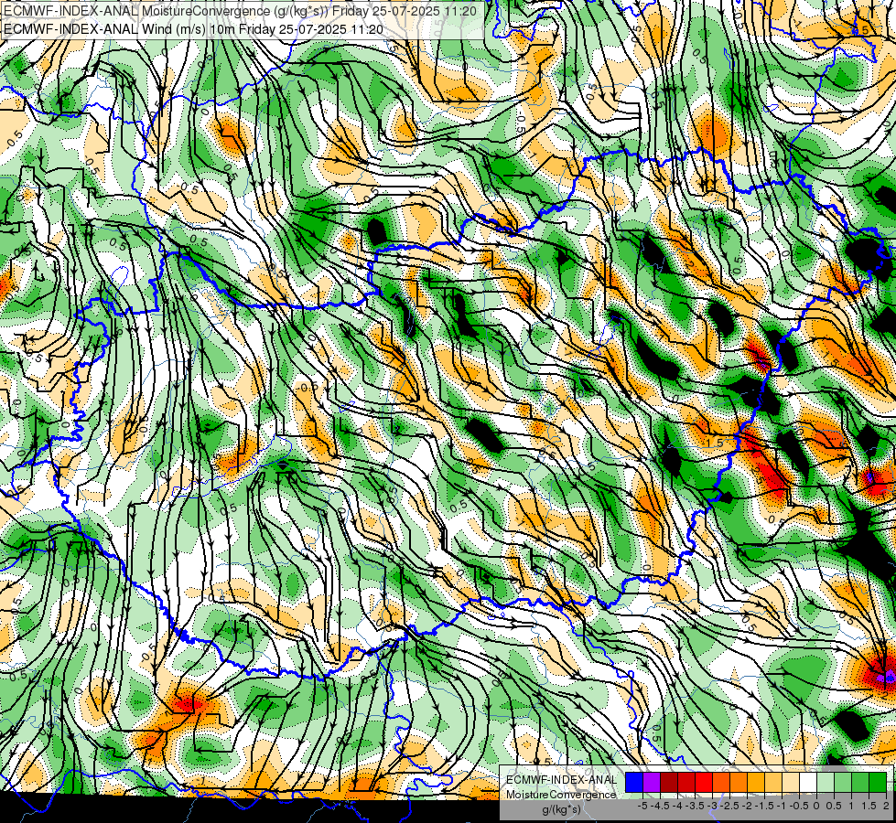Image resolution: width=896 pixels, height=823 pixels.
Task: Click the legend unit label g/(kg*s)
Action: click(562, 809)
